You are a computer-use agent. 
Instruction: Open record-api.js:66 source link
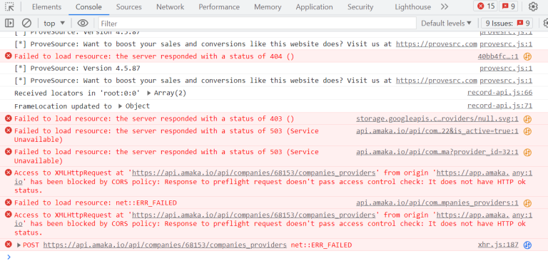coord(499,93)
